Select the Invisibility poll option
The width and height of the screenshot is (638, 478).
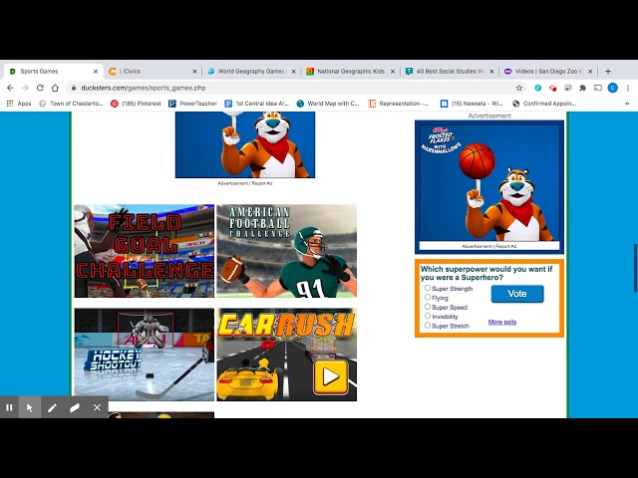[x=428, y=316]
